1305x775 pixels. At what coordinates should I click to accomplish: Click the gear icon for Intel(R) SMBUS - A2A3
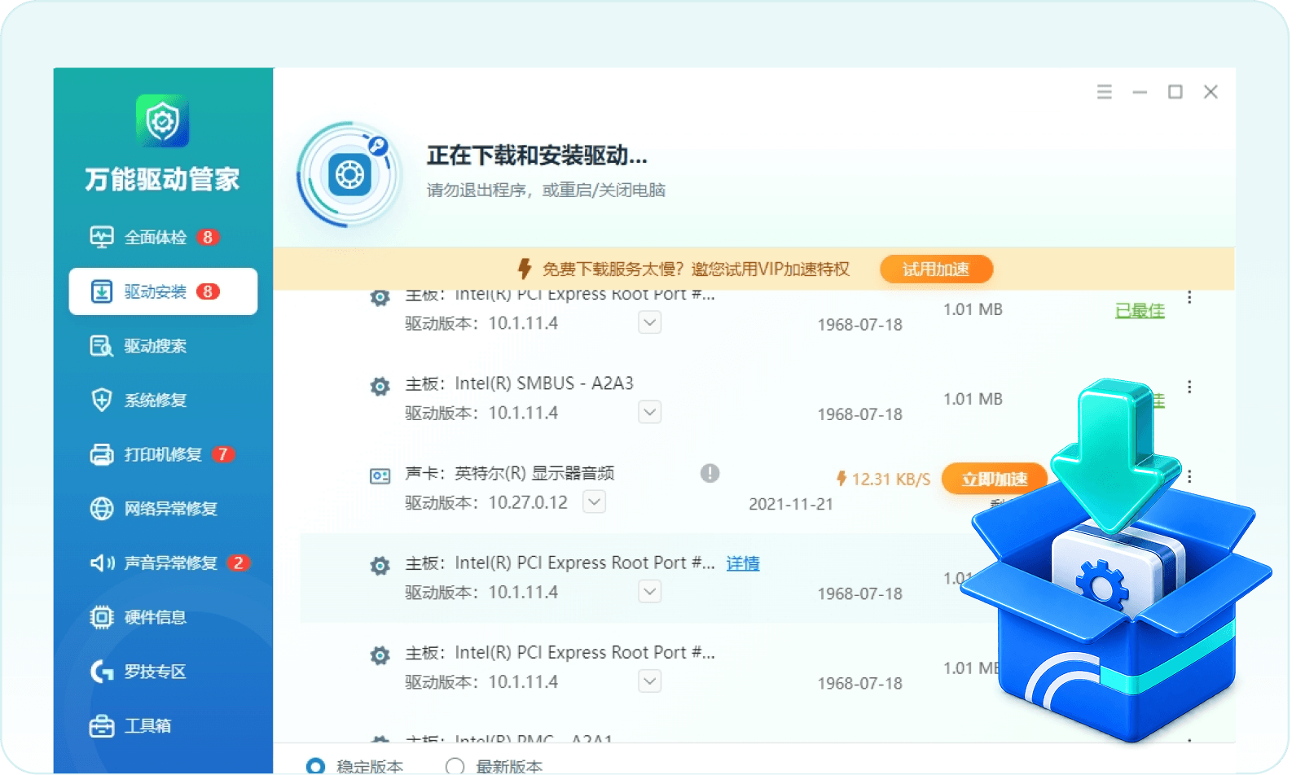pyautogui.click(x=380, y=387)
